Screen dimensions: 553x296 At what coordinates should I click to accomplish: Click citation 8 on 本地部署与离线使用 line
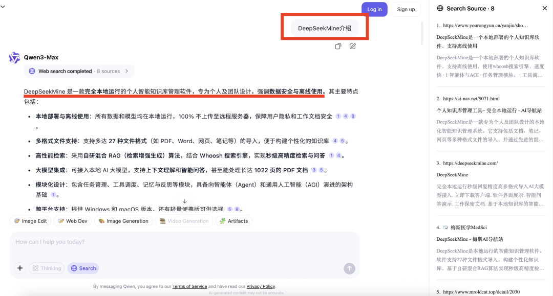pos(353,116)
